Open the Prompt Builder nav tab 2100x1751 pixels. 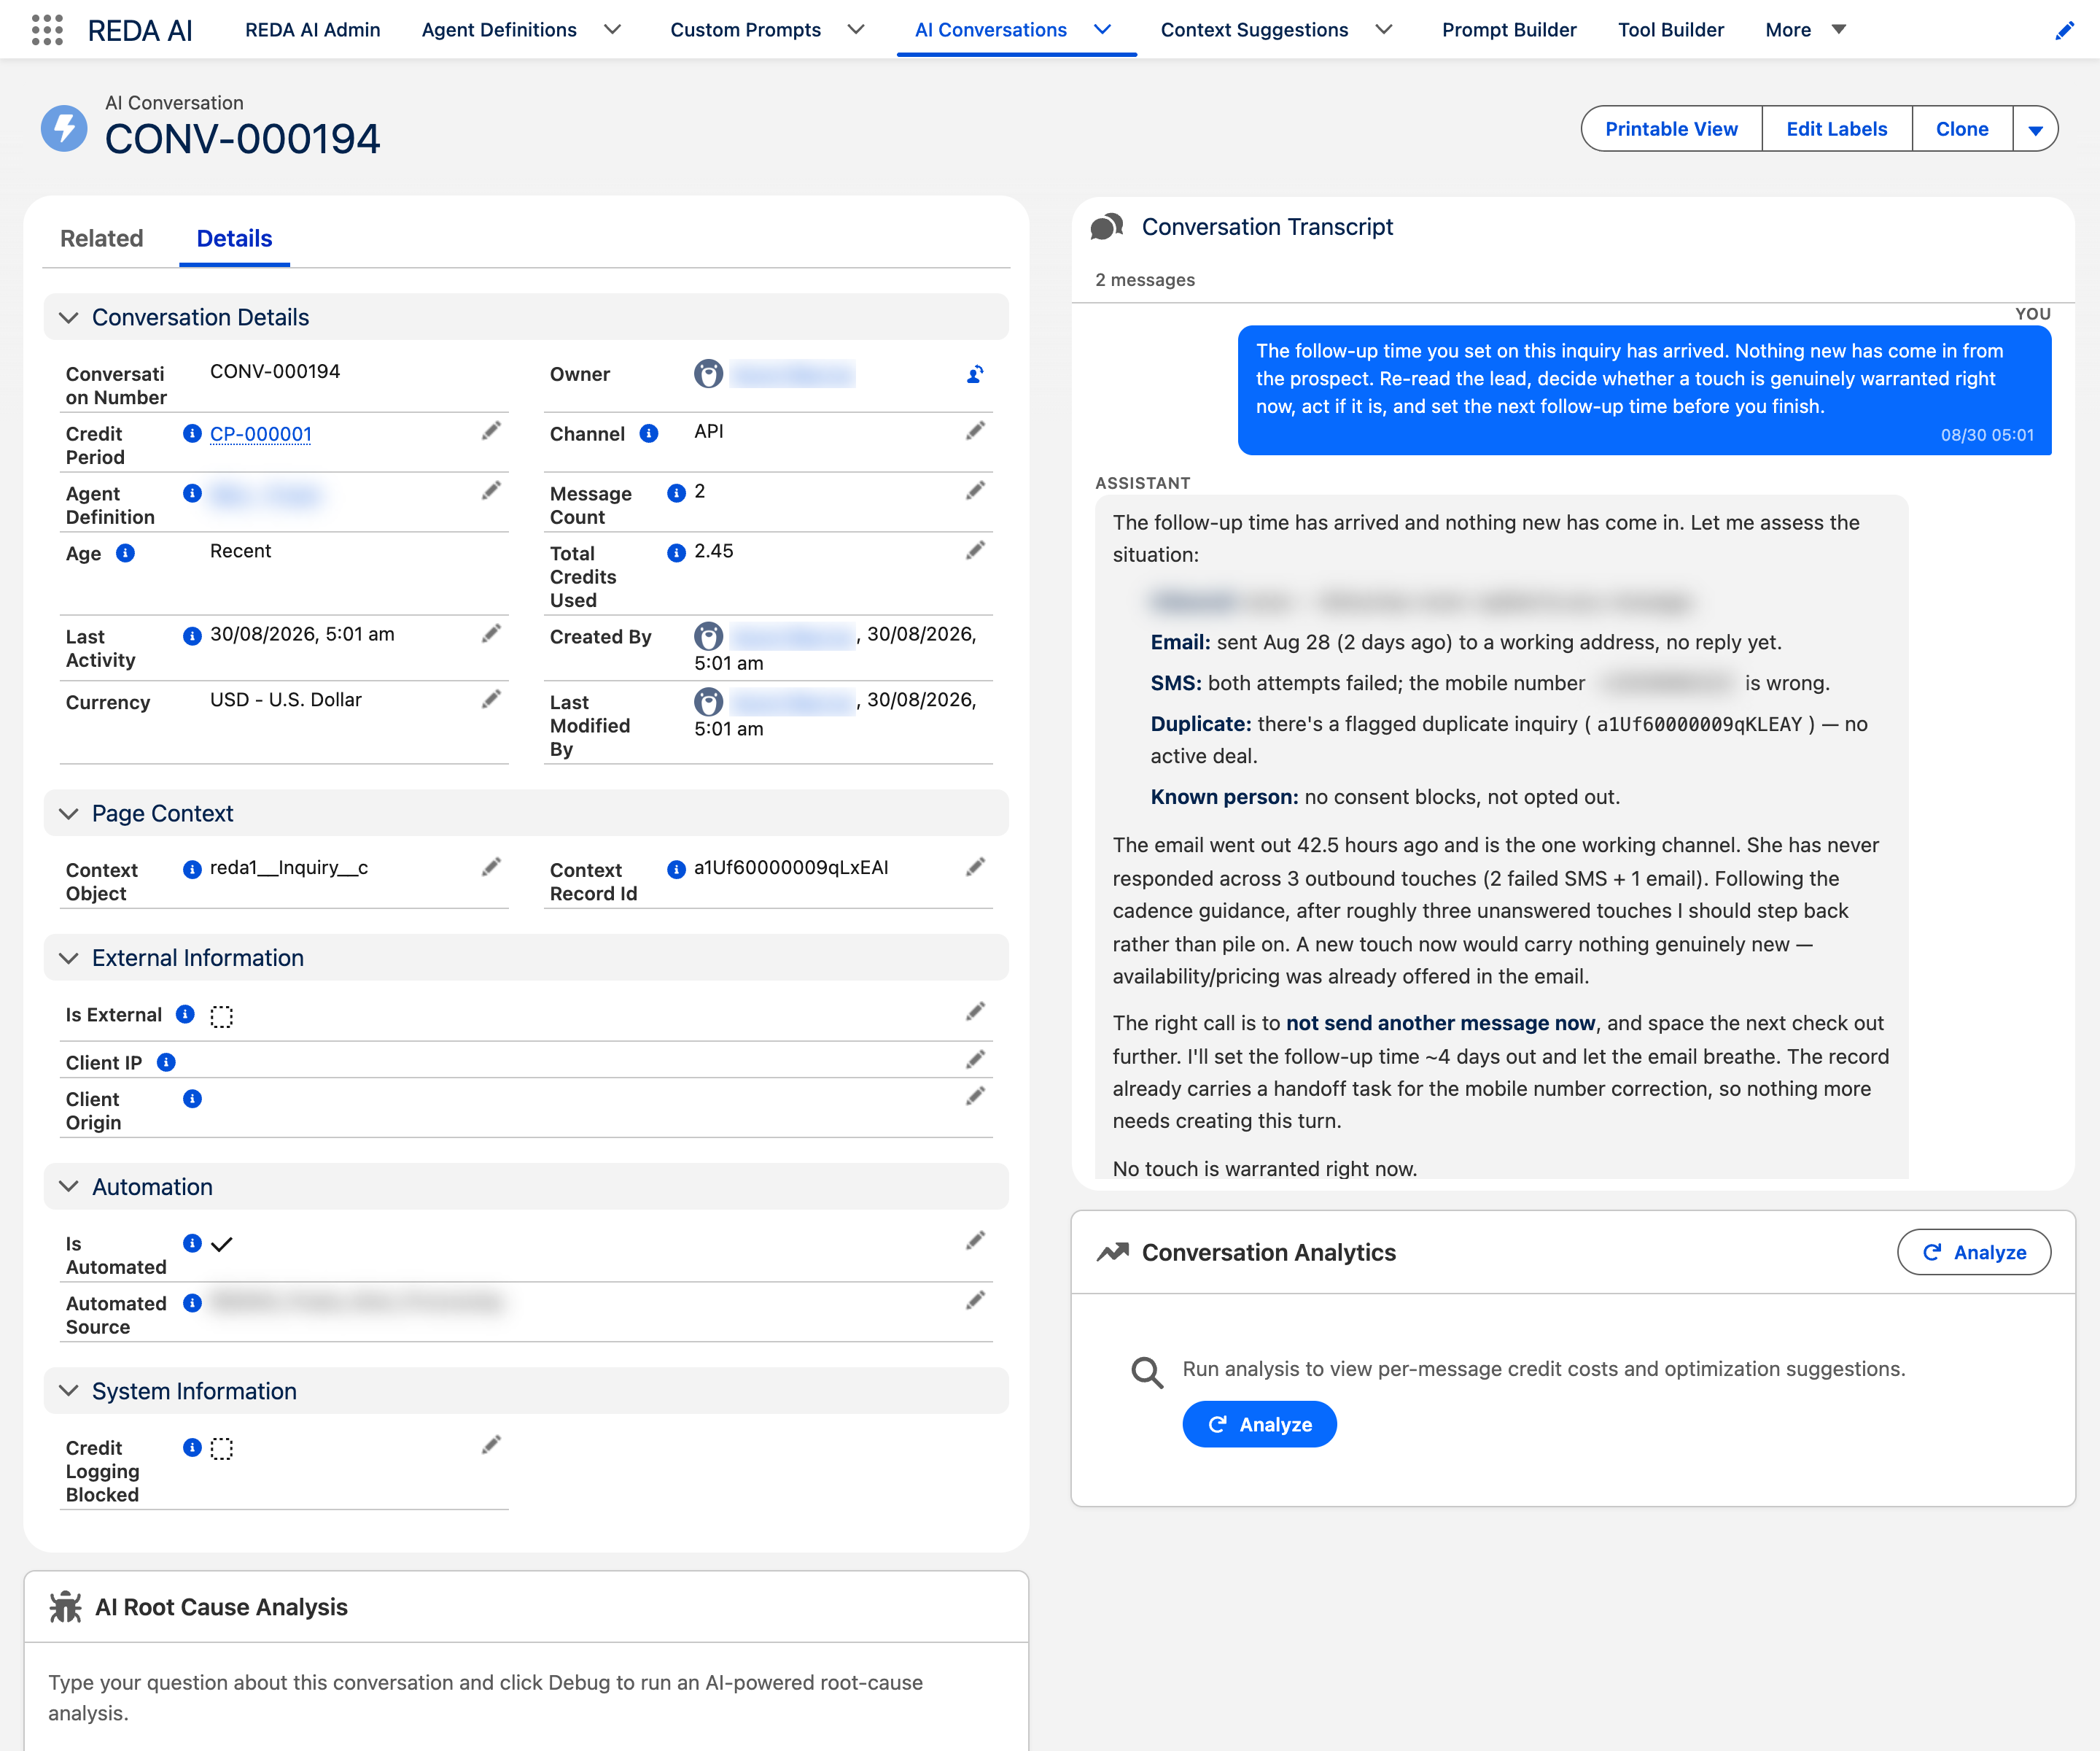[x=1509, y=30]
